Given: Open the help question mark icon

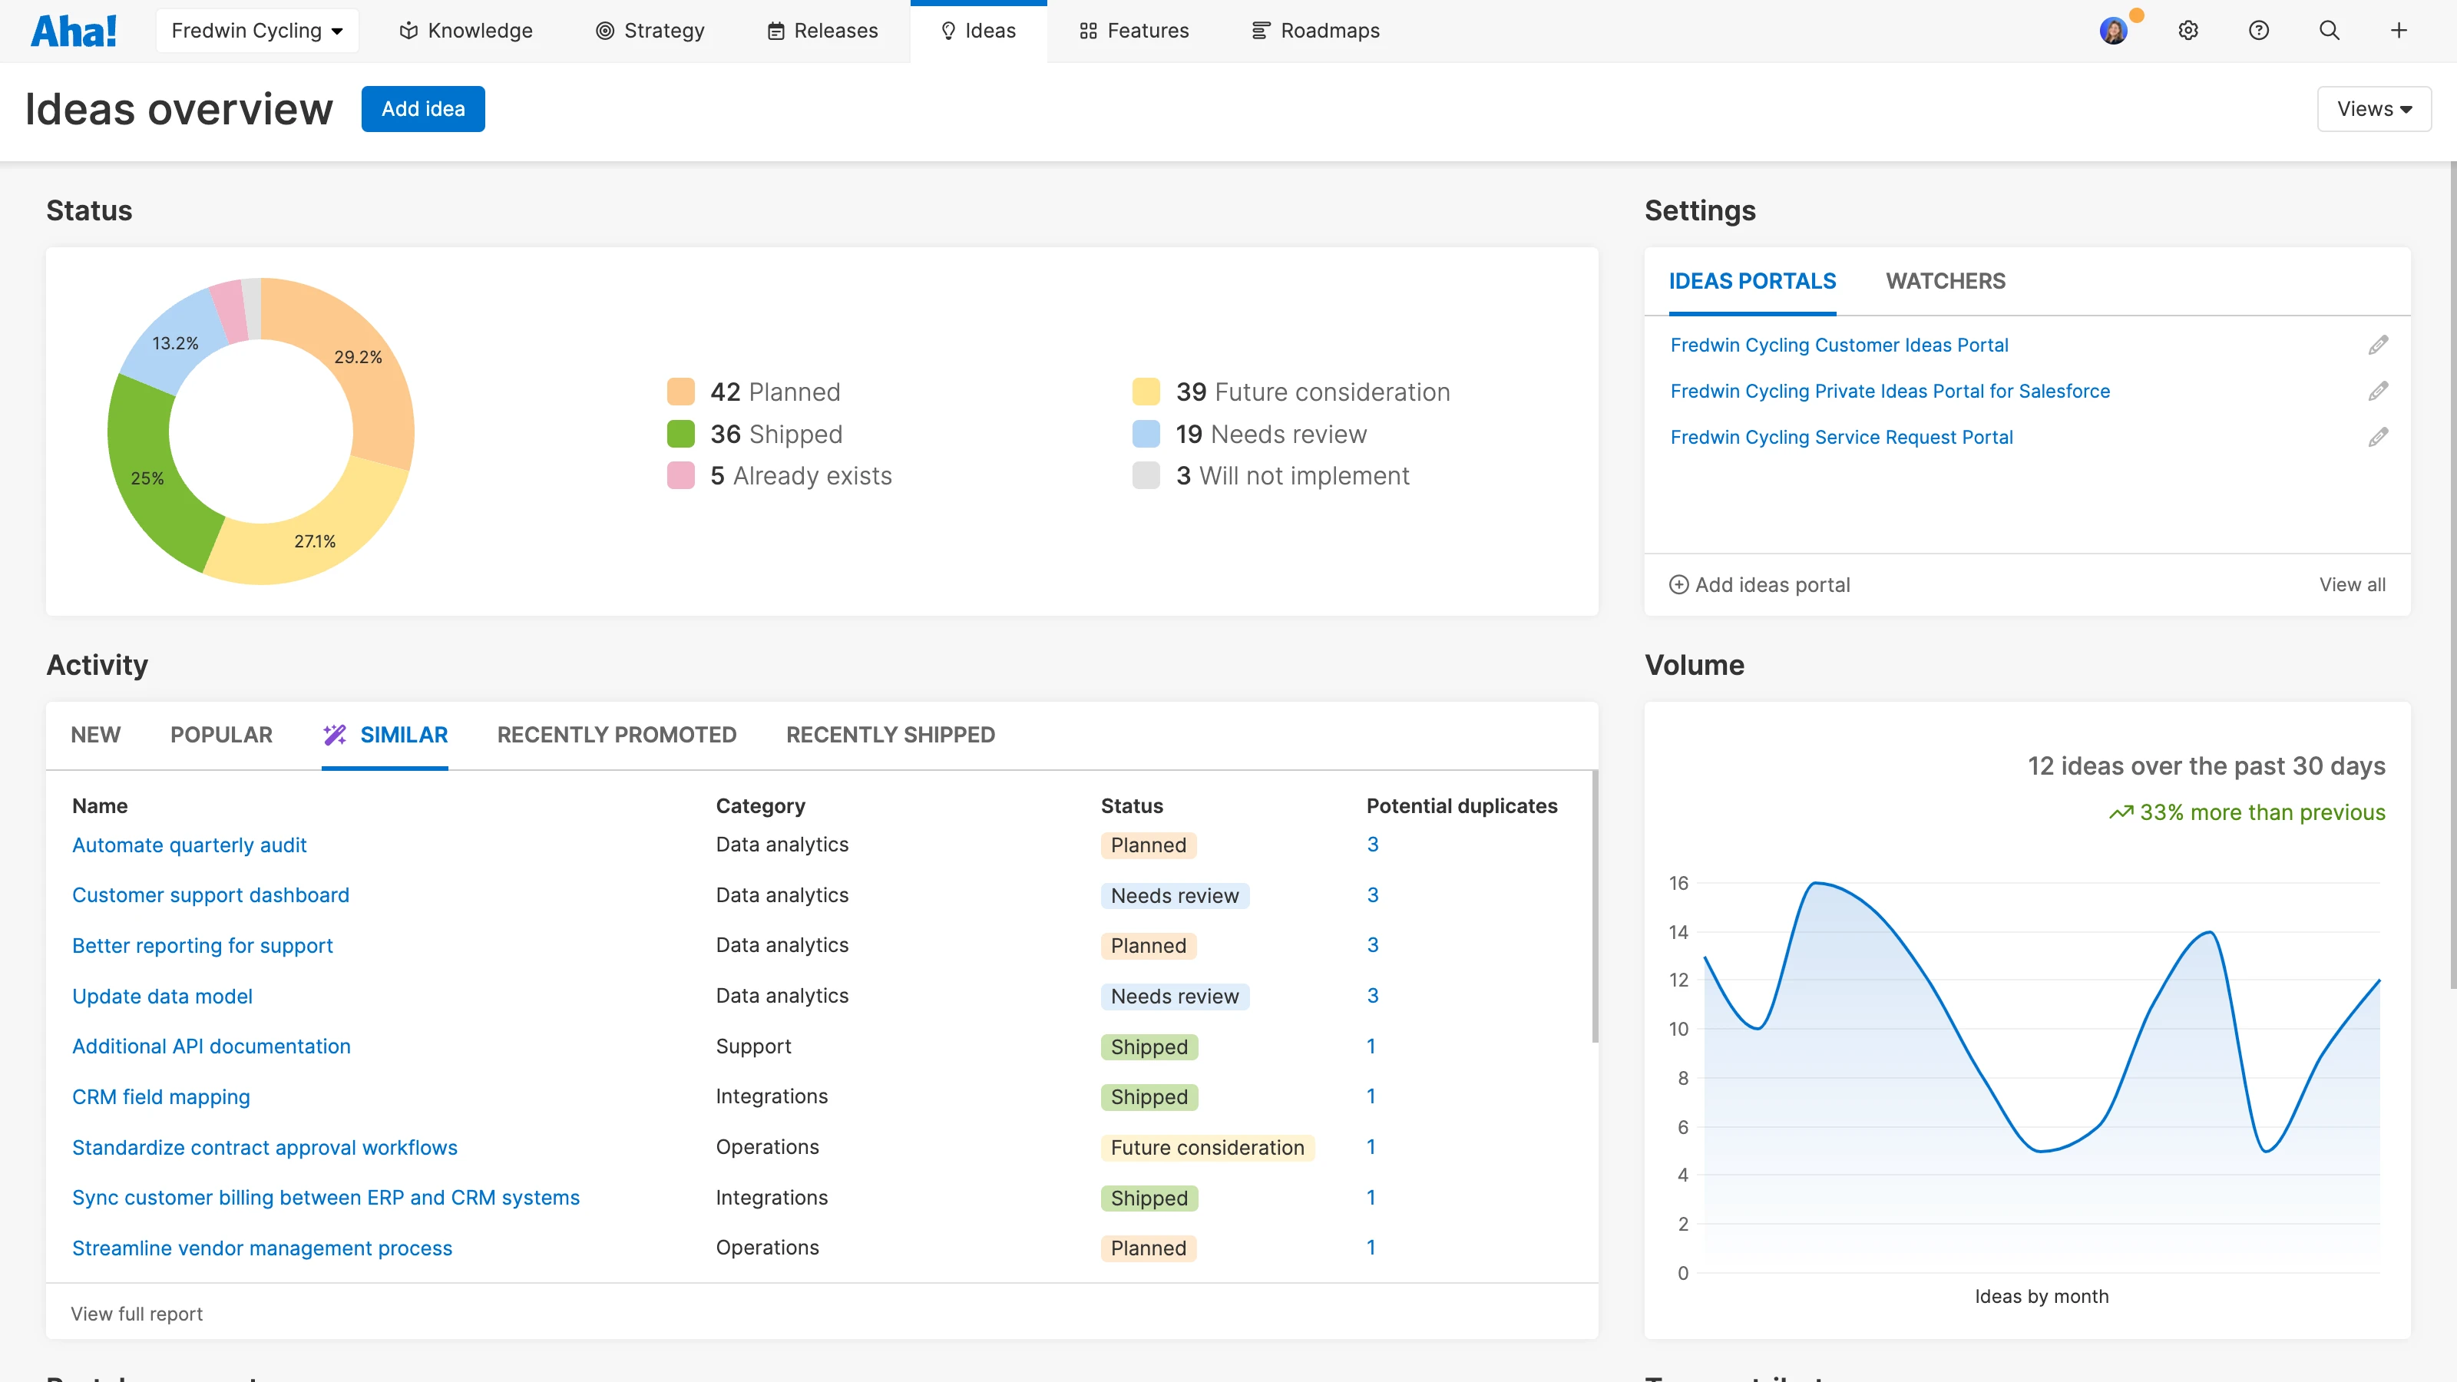Looking at the screenshot, I should 2259,31.
